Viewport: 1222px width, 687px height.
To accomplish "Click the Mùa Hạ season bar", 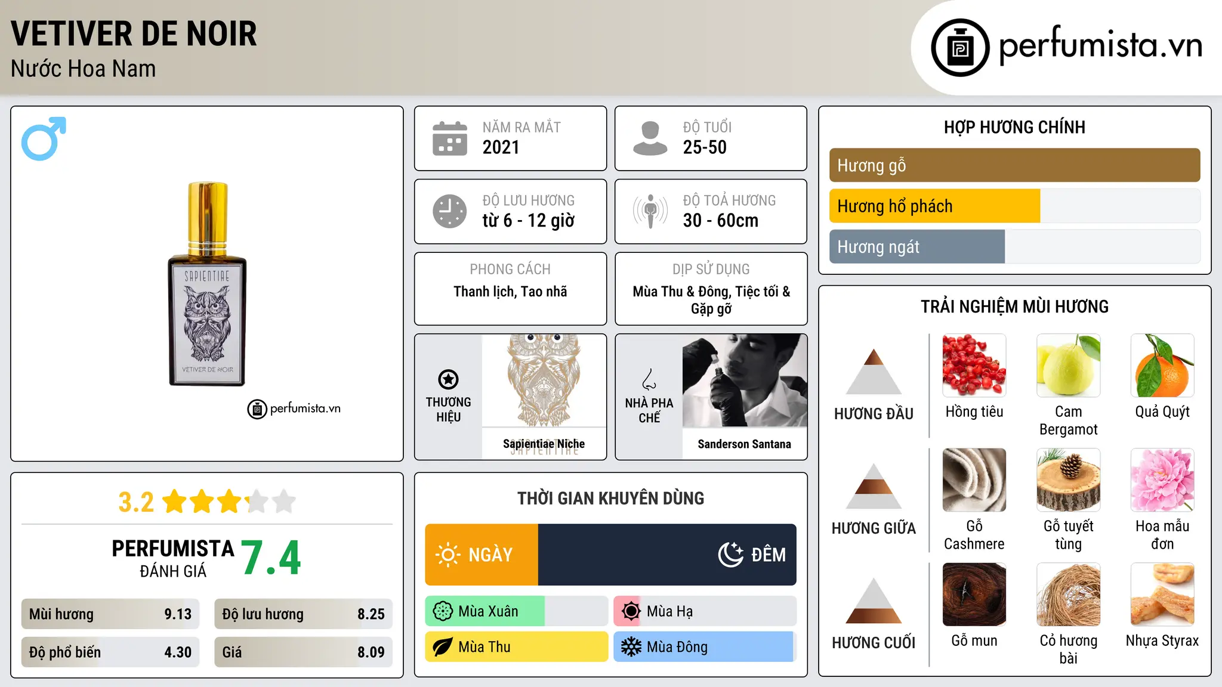I will (x=705, y=611).
